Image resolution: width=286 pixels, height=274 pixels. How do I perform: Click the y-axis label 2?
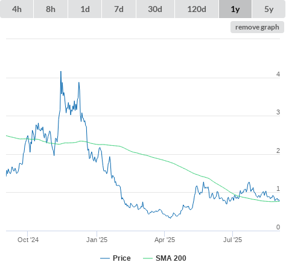(x=278, y=151)
